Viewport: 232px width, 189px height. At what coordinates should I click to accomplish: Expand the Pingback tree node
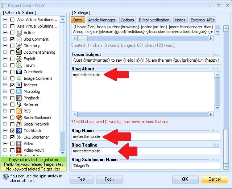[5, 98]
